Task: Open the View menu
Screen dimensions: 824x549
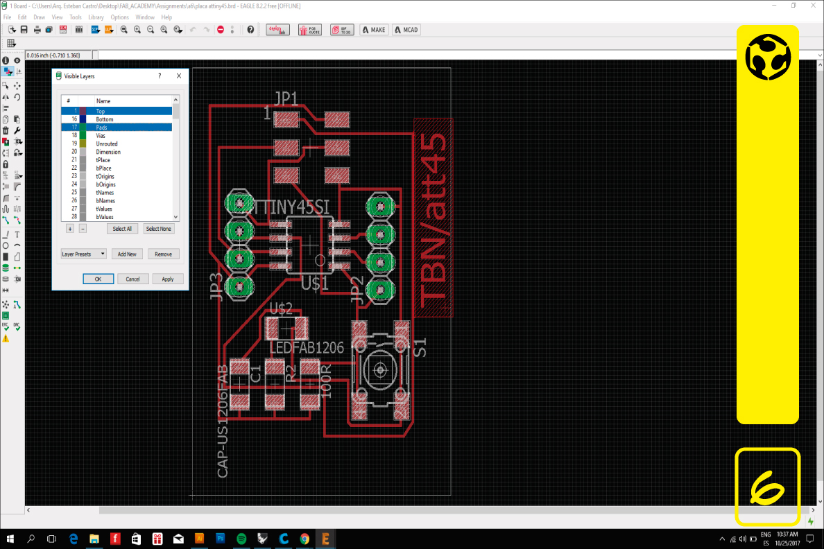Action: (58, 17)
